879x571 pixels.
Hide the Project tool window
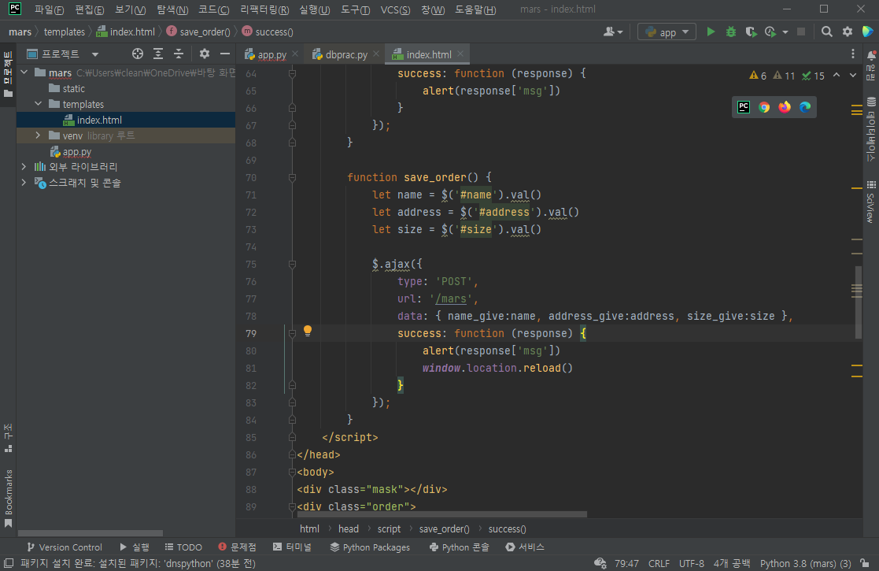[x=225, y=54]
